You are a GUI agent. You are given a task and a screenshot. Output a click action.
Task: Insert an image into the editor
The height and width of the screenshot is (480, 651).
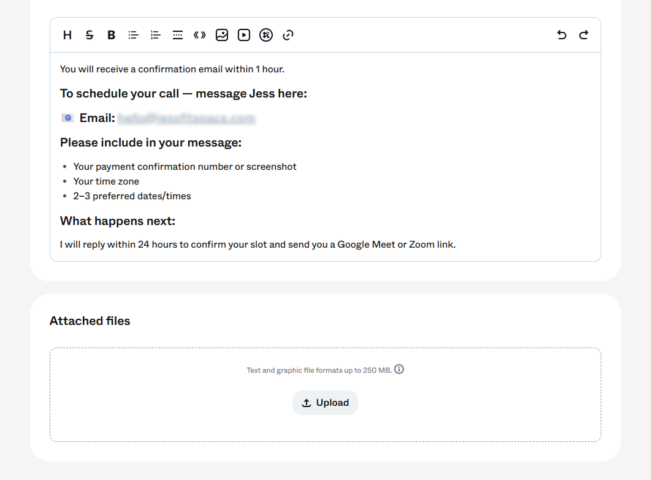click(x=222, y=35)
